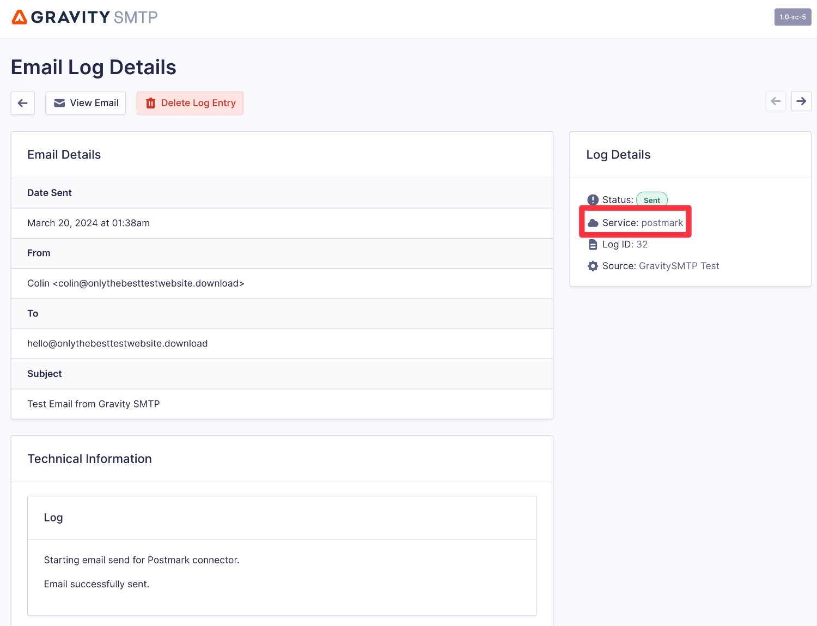Click the green Sent status badge
817x626 pixels.
point(652,200)
